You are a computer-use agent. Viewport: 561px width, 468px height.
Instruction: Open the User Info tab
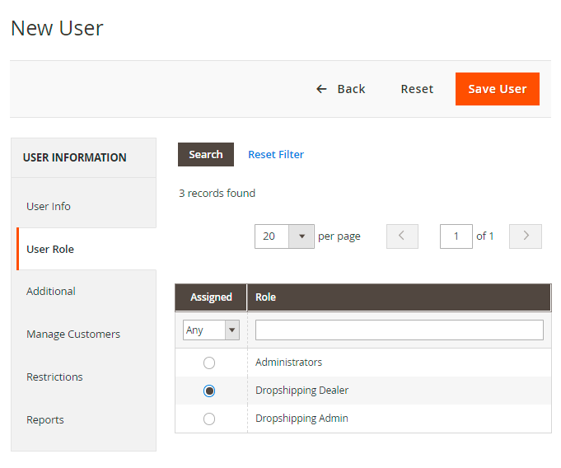click(49, 206)
